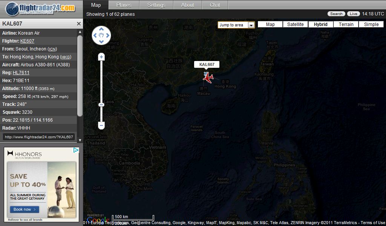386x226 pixels.
Task: Click the Pos: 22.1815 / 114.1166 row
Action: point(38,120)
